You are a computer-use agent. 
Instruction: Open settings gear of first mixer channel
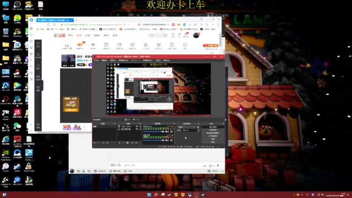coord(172,132)
